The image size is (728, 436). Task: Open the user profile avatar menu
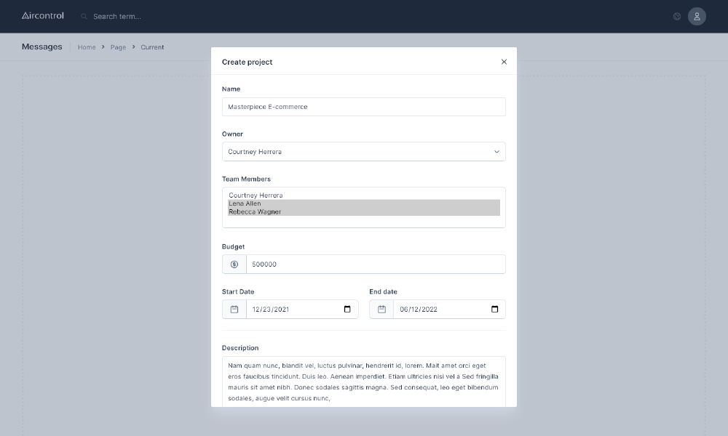[696, 16]
